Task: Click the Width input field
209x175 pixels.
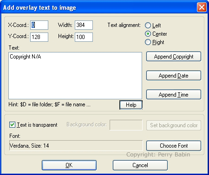Action: (x=84, y=25)
